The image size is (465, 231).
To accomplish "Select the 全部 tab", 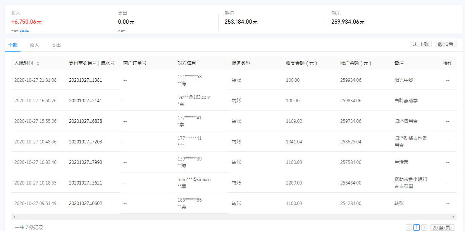I will 13,45.
